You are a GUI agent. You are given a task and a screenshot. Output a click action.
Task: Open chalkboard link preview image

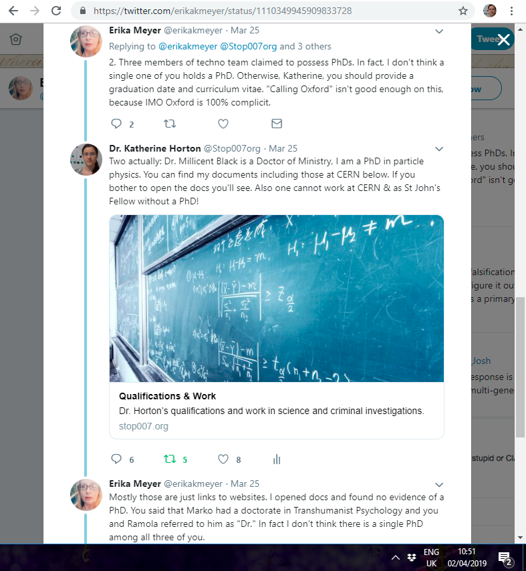pyautogui.click(x=277, y=299)
